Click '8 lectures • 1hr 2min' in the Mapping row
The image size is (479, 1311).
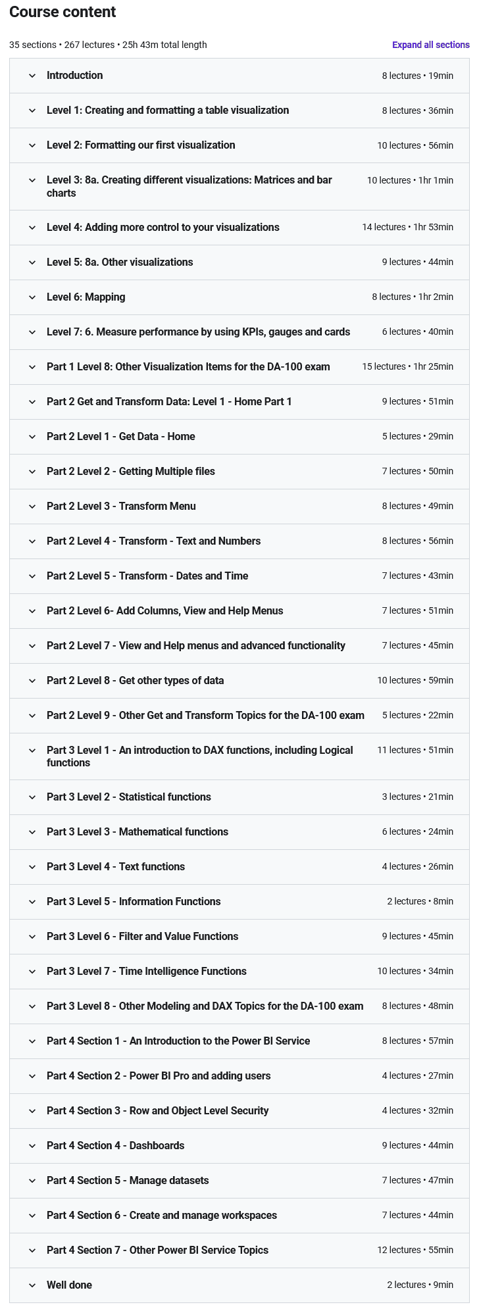point(413,297)
